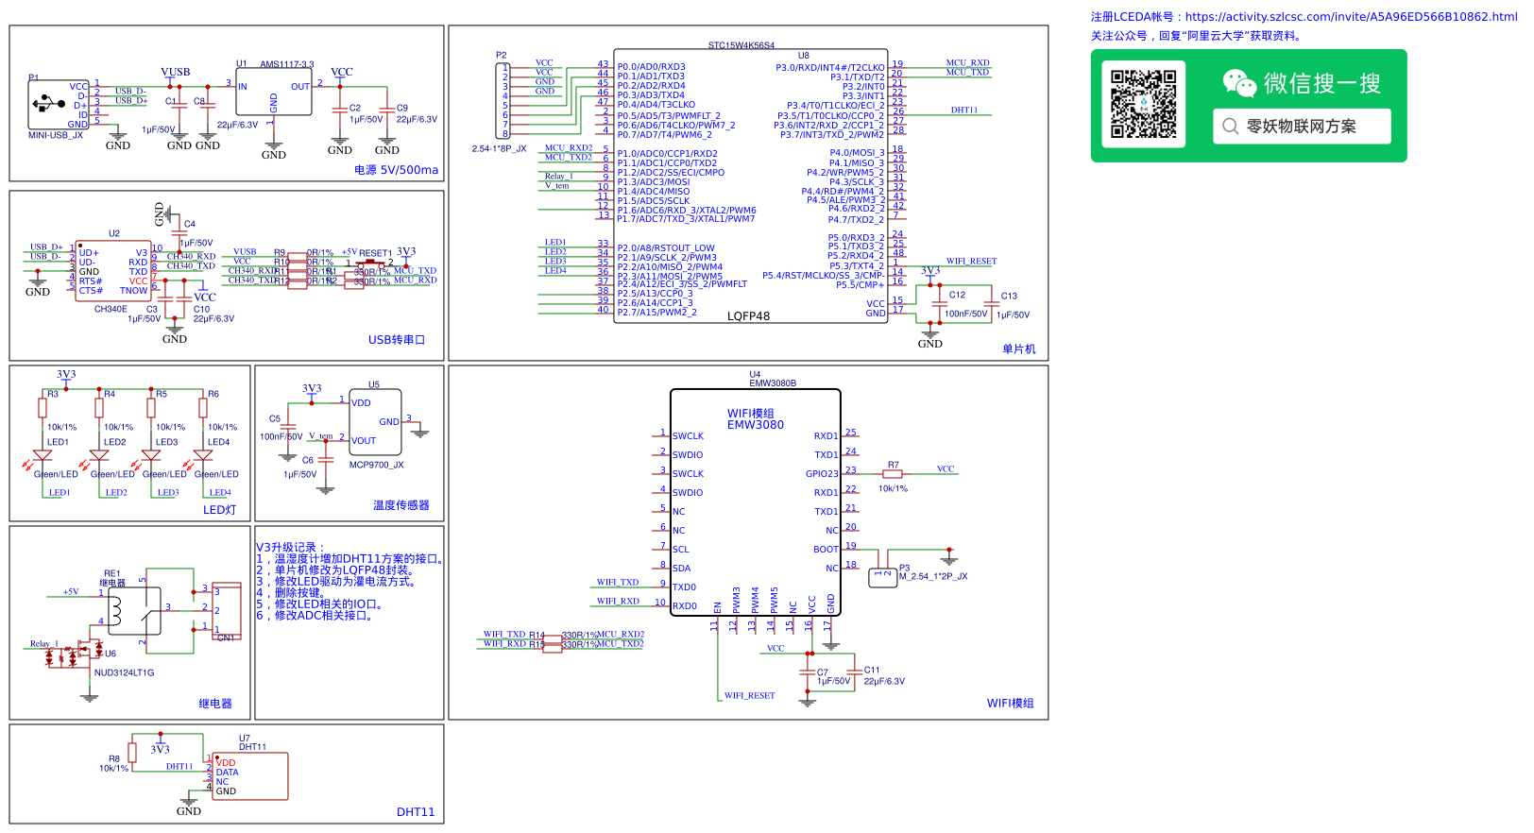Click the USB转串口 section label
Image resolution: width=1534 pixels, height=833 pixels.
pos(397,340)
